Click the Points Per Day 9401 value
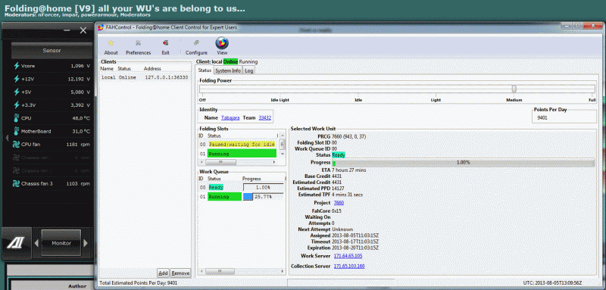Image resolution: width=606 pixels, height=290 pixels. (542, 118)
